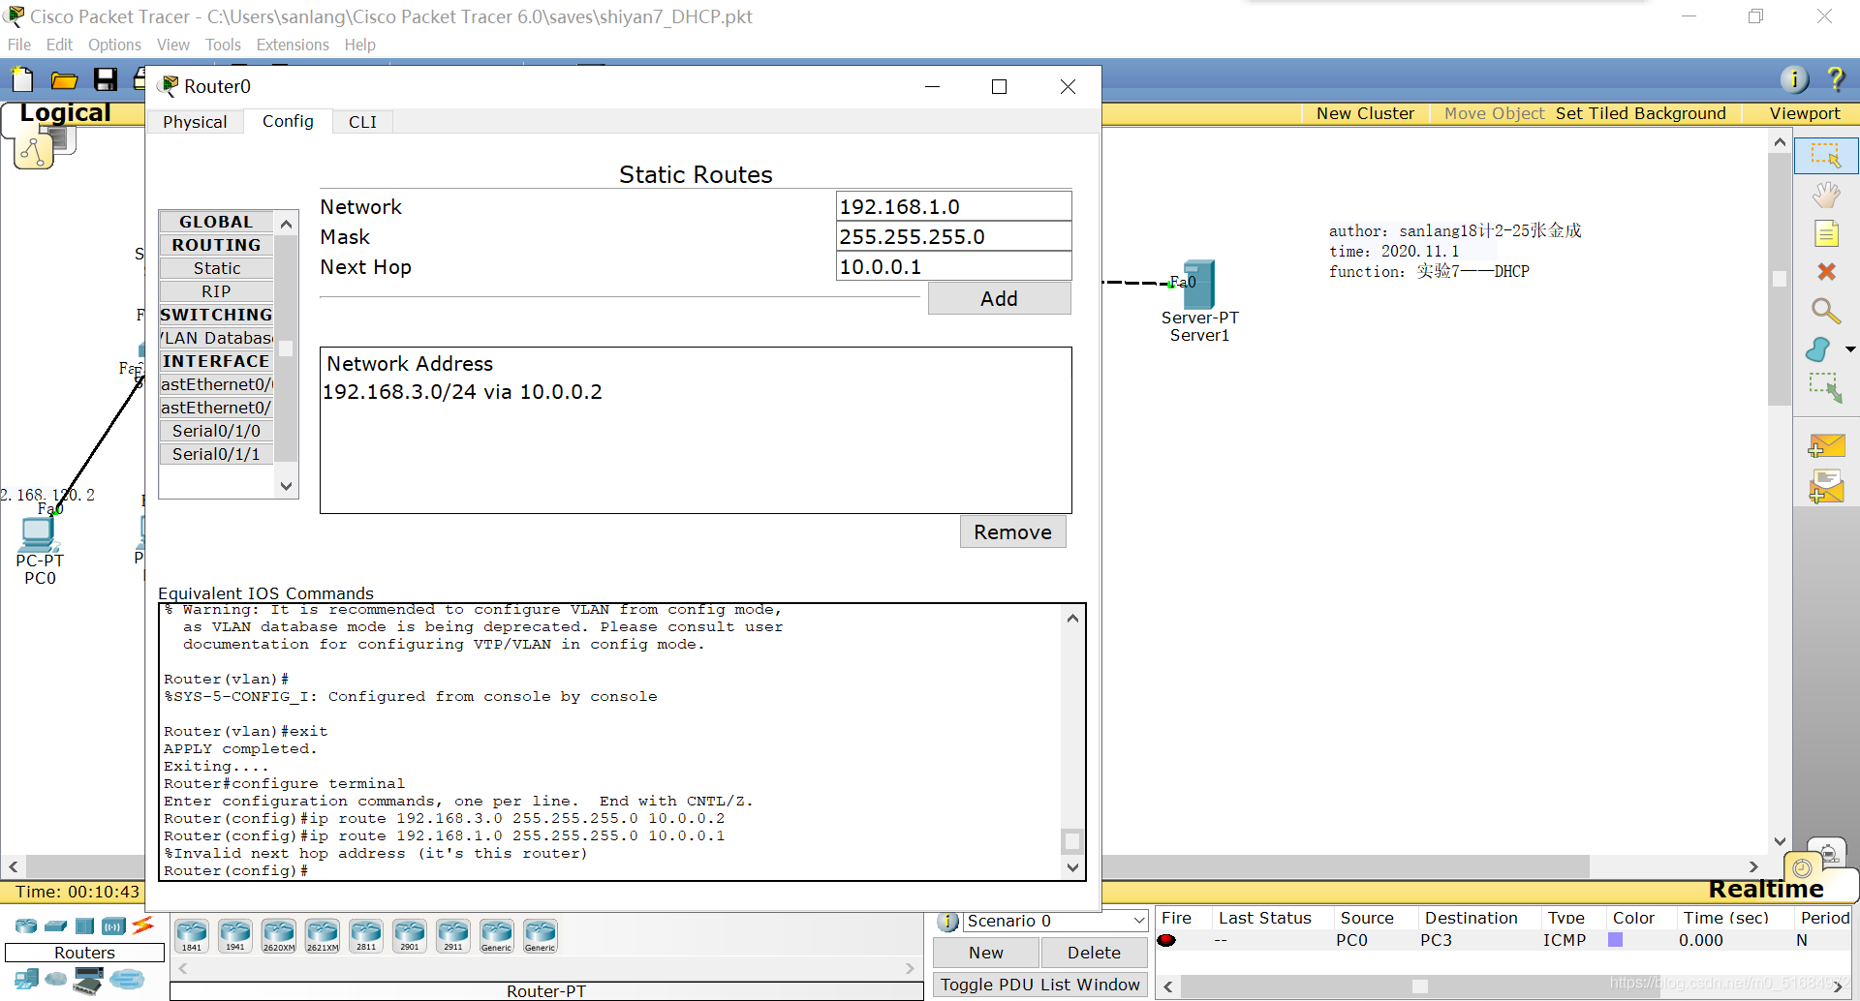Click down arrow of config list scrollbar
Image resolution: width=1860 pixels, height=1001 pixels.
[286, 486]
